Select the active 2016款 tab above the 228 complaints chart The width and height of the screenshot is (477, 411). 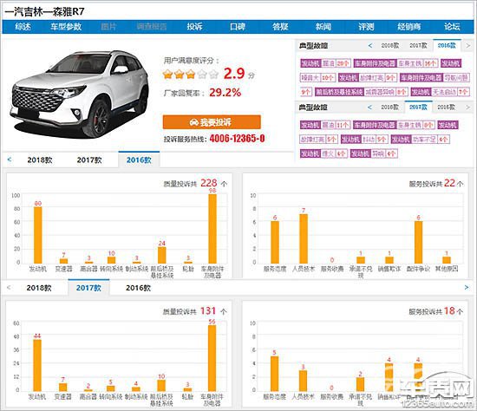point(139,160)
